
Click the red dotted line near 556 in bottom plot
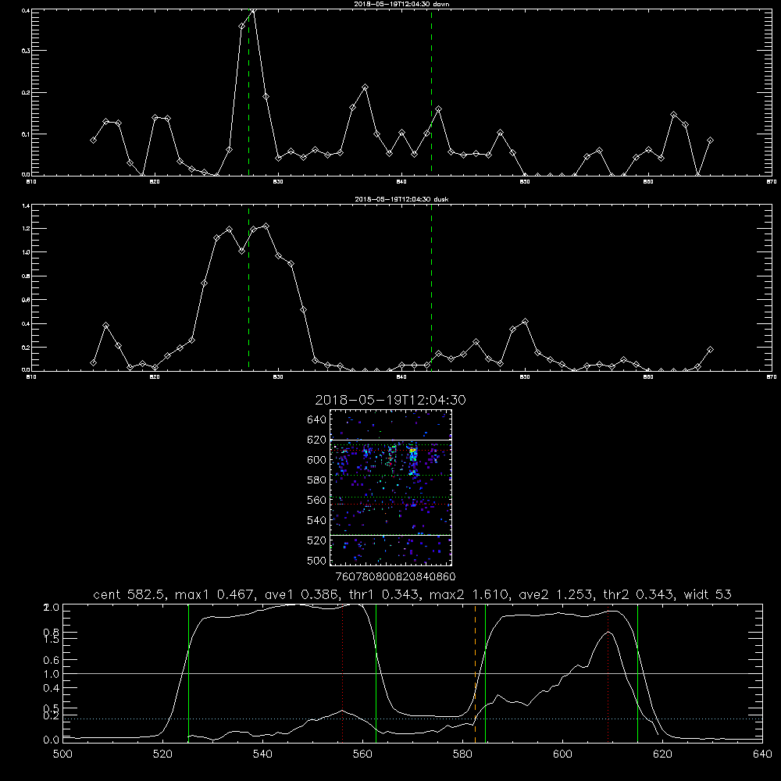(x=342, y=673)
